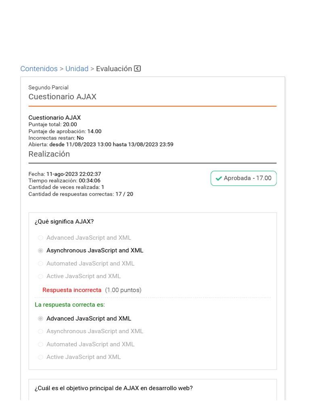Select the checked Asynchronous JavaScript and XML radio
The image size is (310, 414).
coord(40,251)
